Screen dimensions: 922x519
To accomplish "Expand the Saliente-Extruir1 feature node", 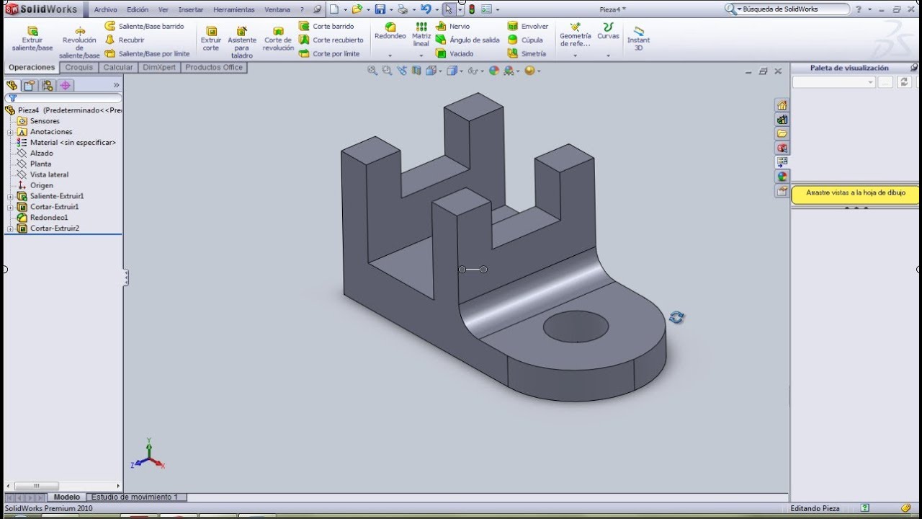I will 10,196.
